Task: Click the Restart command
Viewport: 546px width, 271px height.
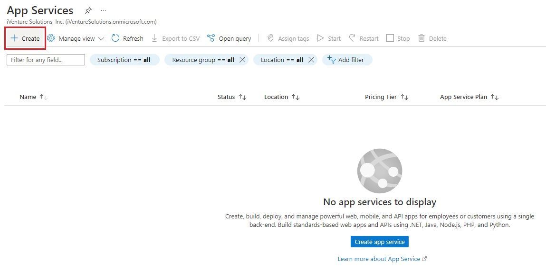Action: [x=364, y=38]
